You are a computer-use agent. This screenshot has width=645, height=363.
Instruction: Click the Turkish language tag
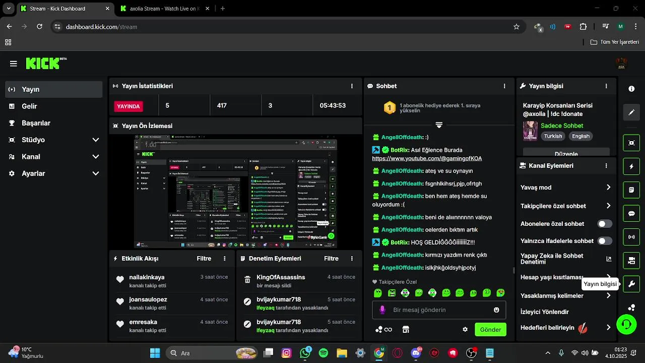[553, 136]
